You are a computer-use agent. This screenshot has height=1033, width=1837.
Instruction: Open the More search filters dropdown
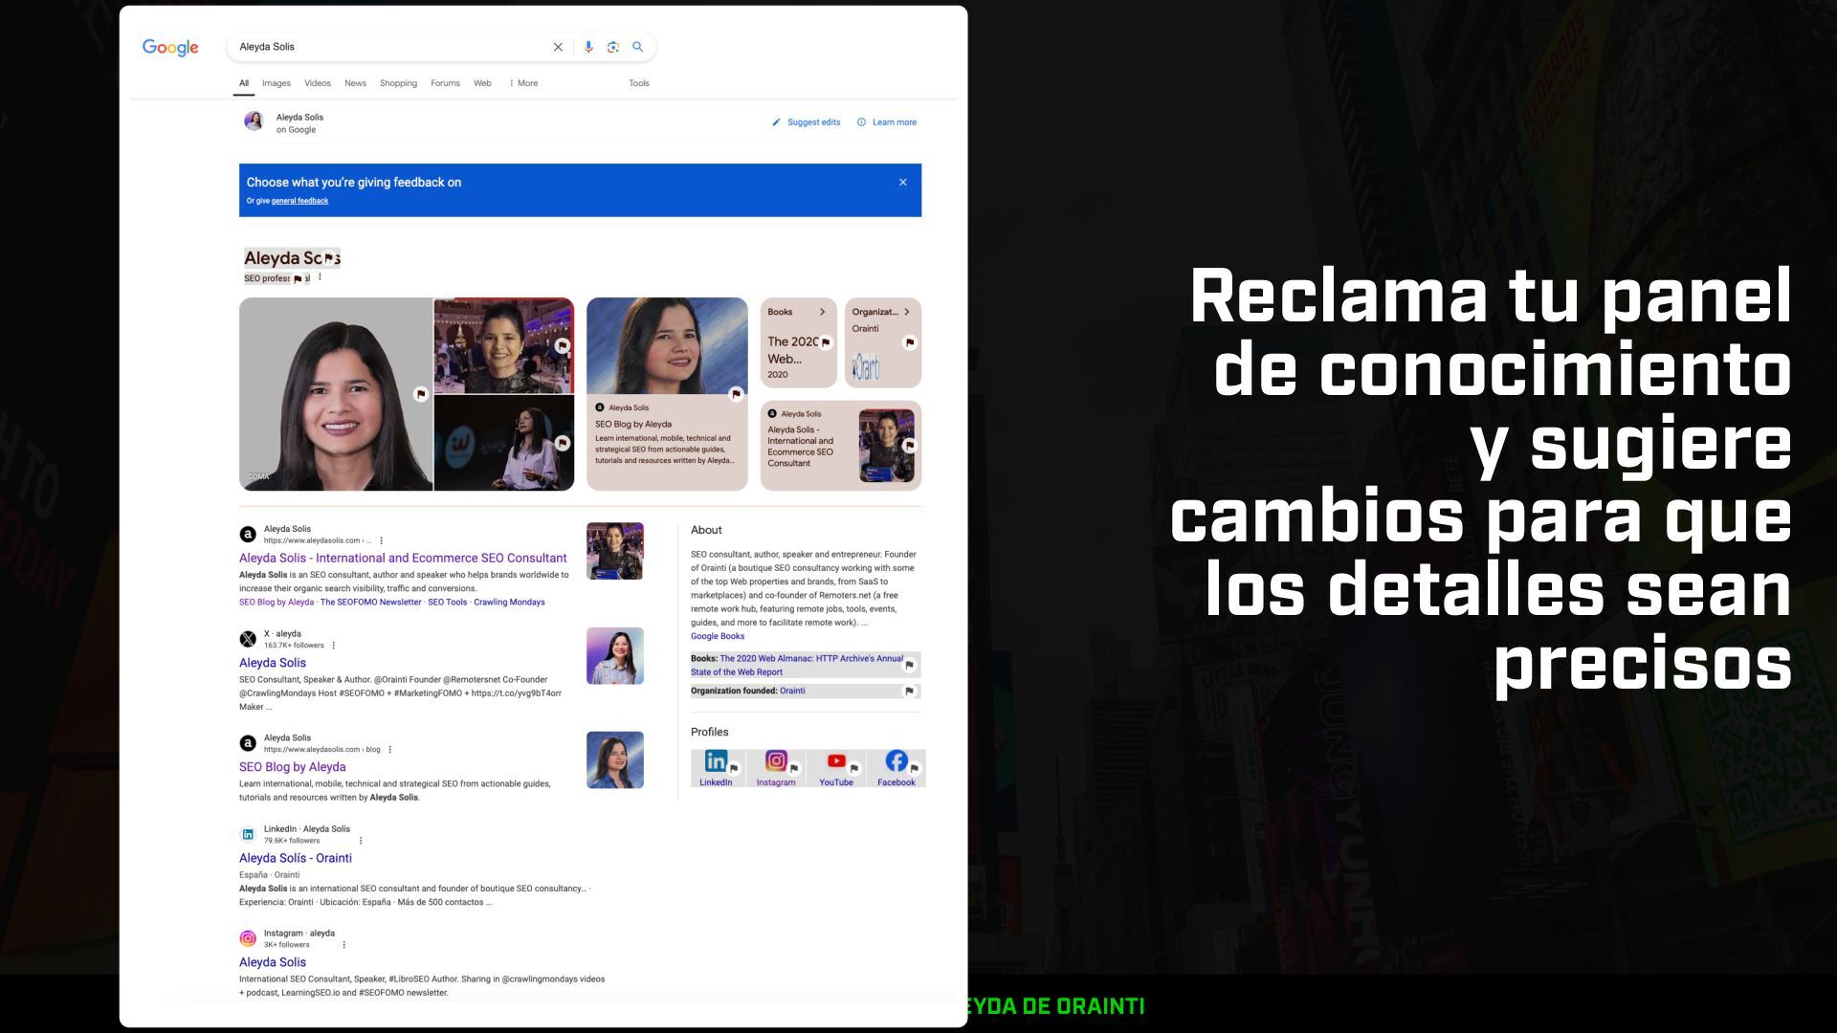(x=523, y=83)
